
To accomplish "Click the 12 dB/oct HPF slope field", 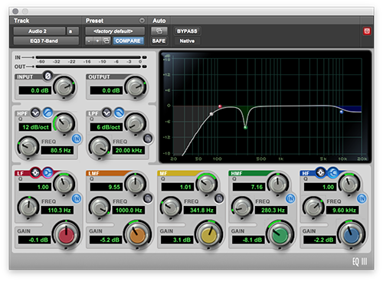I will tap(34, 127).
